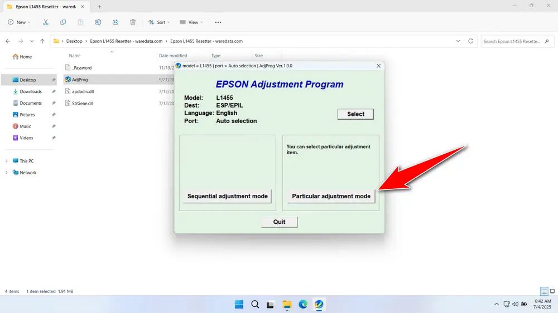558x313 pixels.
Task: Click the network icon in system tray
Action: pos(507,304)
